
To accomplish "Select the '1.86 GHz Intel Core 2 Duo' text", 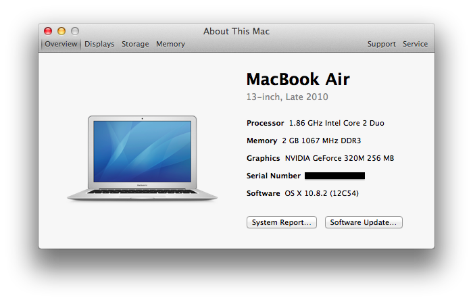I will pos(337,123).
